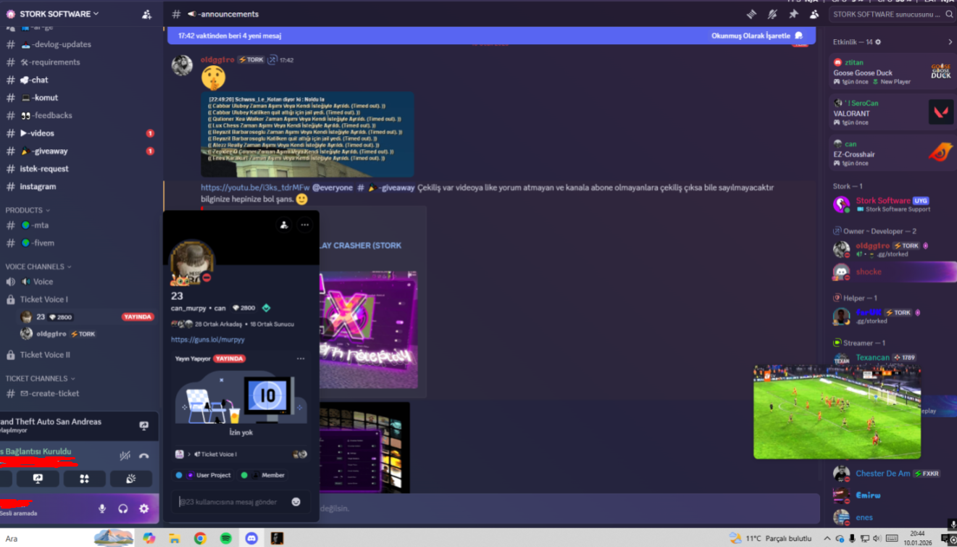Open the youtu.be video link
957x547 pixels.
coord(255,188)
